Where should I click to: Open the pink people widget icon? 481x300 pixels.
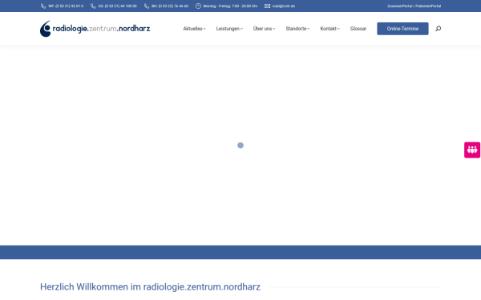(472, 150)
